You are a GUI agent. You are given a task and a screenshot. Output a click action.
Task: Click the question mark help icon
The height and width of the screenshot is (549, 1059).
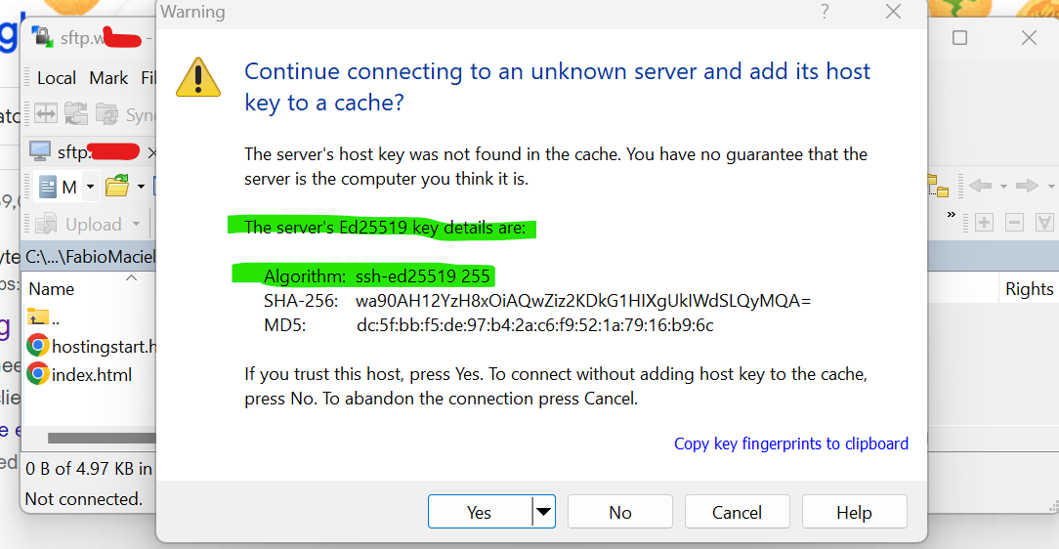click(x=825, y=12)
